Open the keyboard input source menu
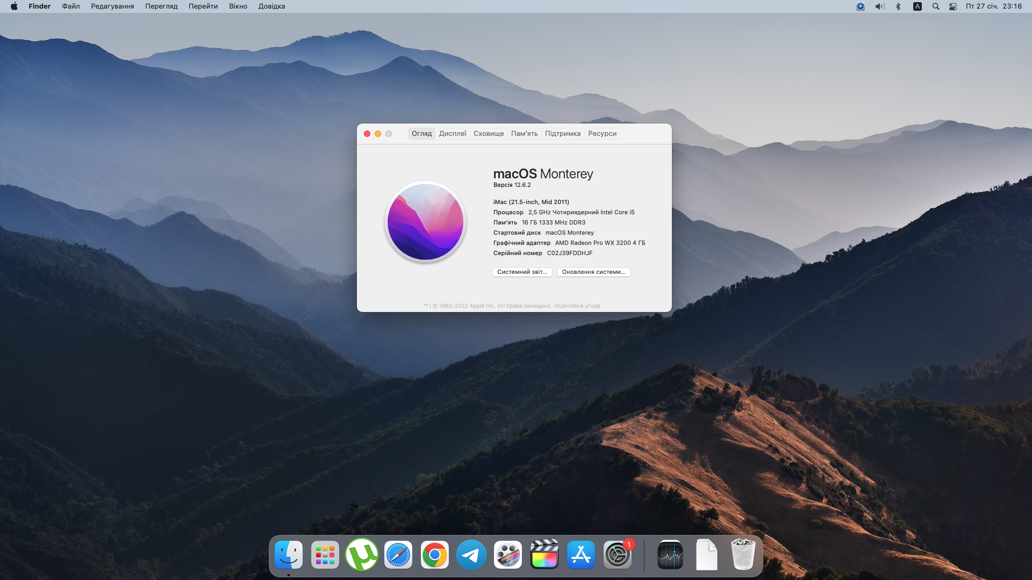The width and height of the screenshot is (1032, 580). point(918,6)
